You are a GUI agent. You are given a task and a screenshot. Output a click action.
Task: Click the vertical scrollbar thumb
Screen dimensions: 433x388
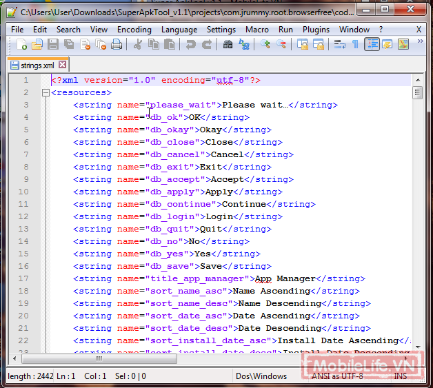pyautogui.click(x=418, y=93)
